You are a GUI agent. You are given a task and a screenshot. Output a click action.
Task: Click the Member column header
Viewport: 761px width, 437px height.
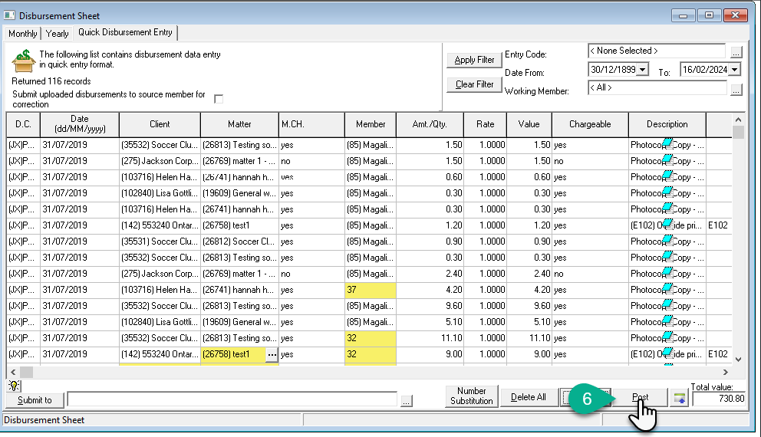[371, 124]
